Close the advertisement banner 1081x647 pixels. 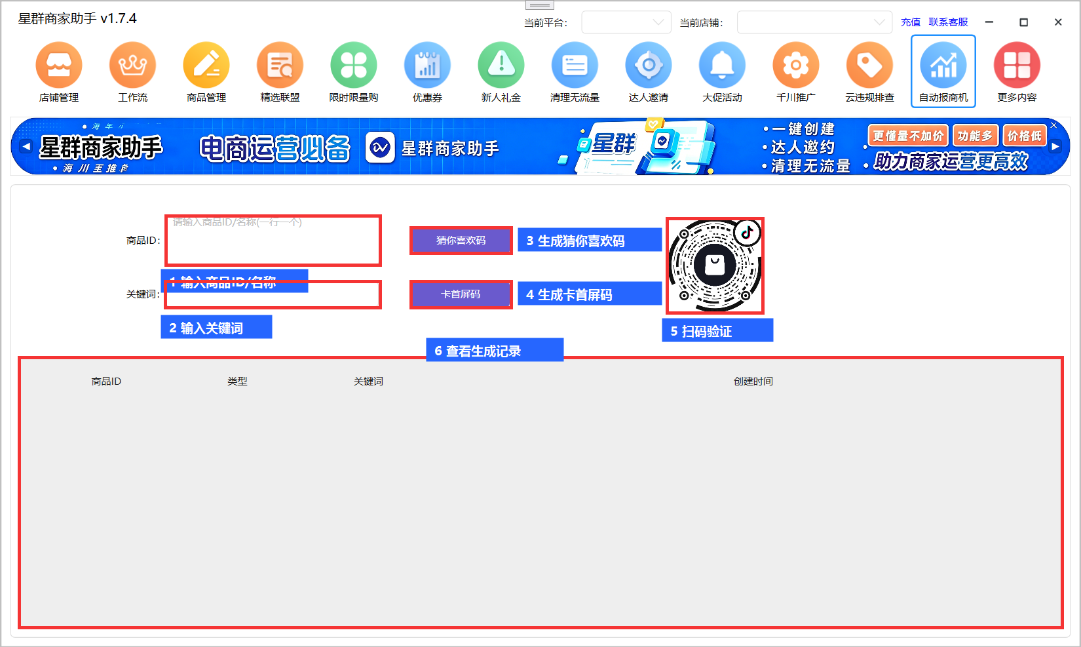tap(1053, 125)
